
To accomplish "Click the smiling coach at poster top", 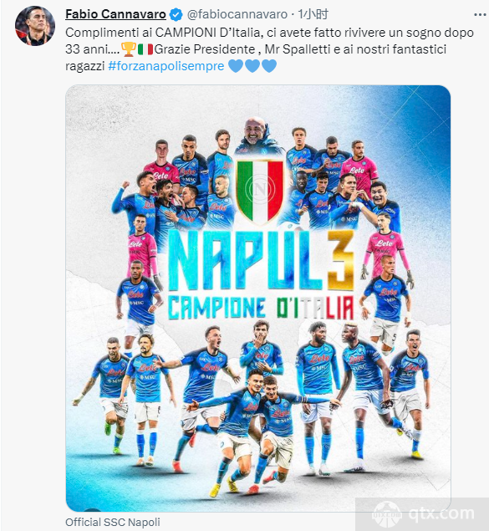I will [x=256, y=135].
